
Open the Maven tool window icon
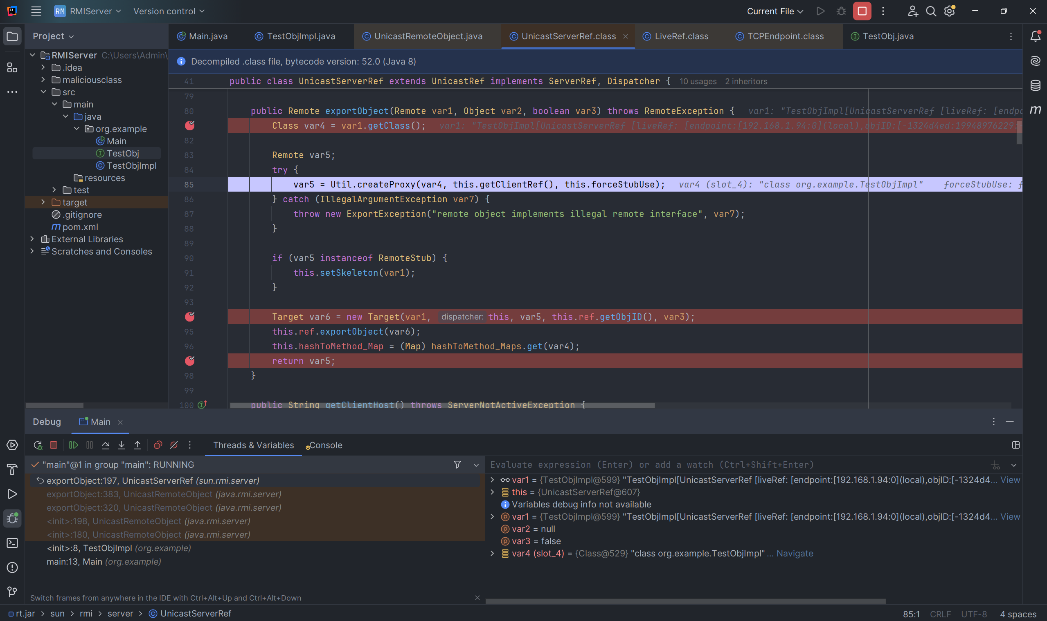click(x=1035, y=109)
